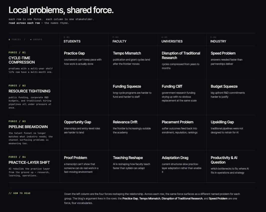Select the INDUSTRY column header
Viewport: 266px width, 212px height.
(x=218, y=41)
